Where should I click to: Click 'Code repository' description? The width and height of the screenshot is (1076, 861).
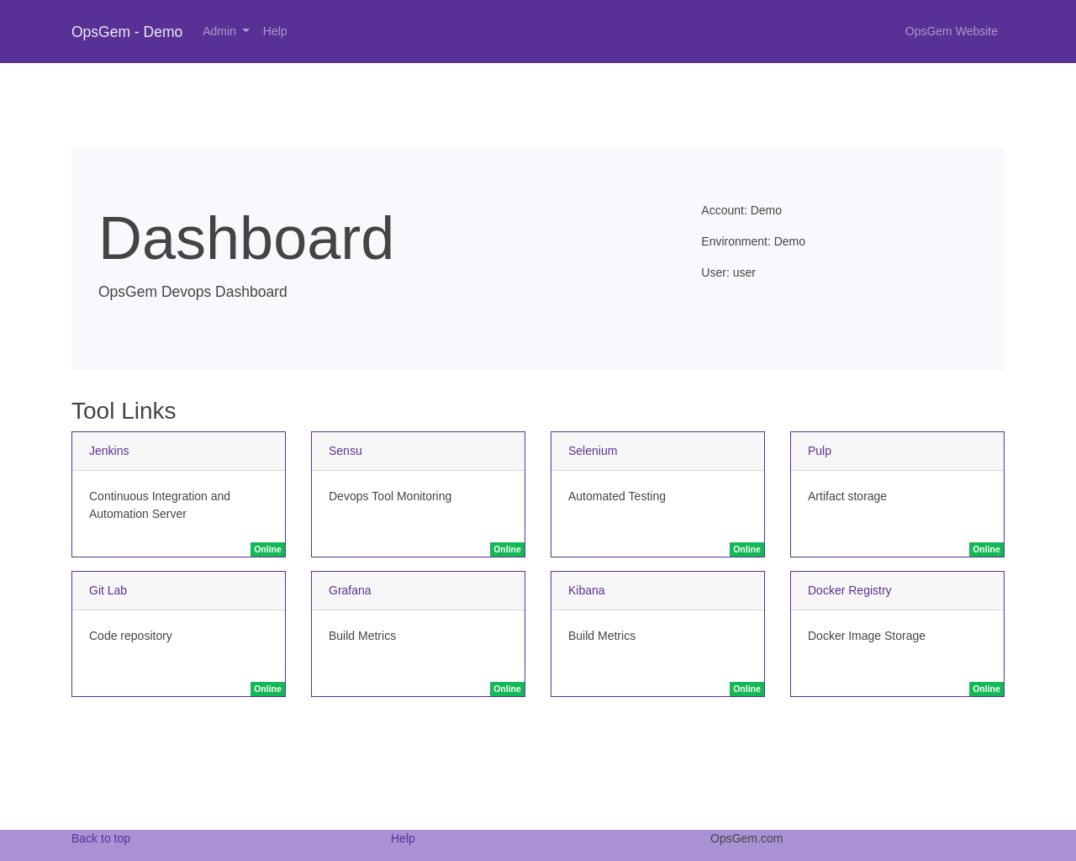point(130,636)
